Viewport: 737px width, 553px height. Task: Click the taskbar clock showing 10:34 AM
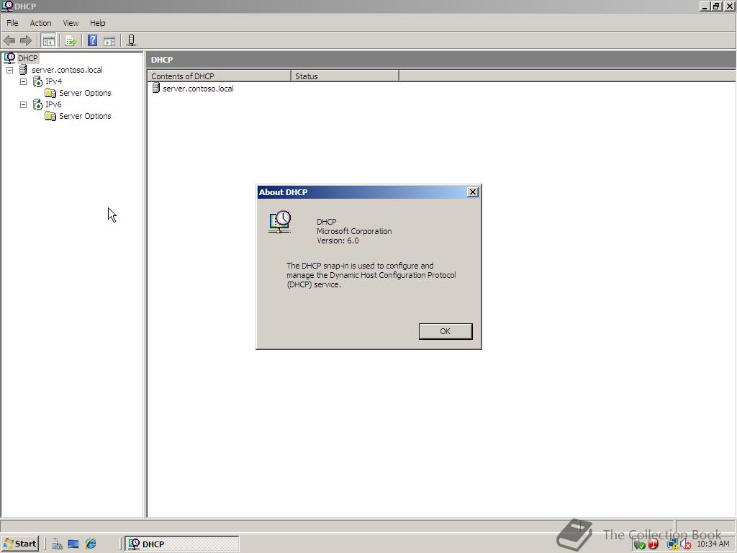(x=713, y=544)
